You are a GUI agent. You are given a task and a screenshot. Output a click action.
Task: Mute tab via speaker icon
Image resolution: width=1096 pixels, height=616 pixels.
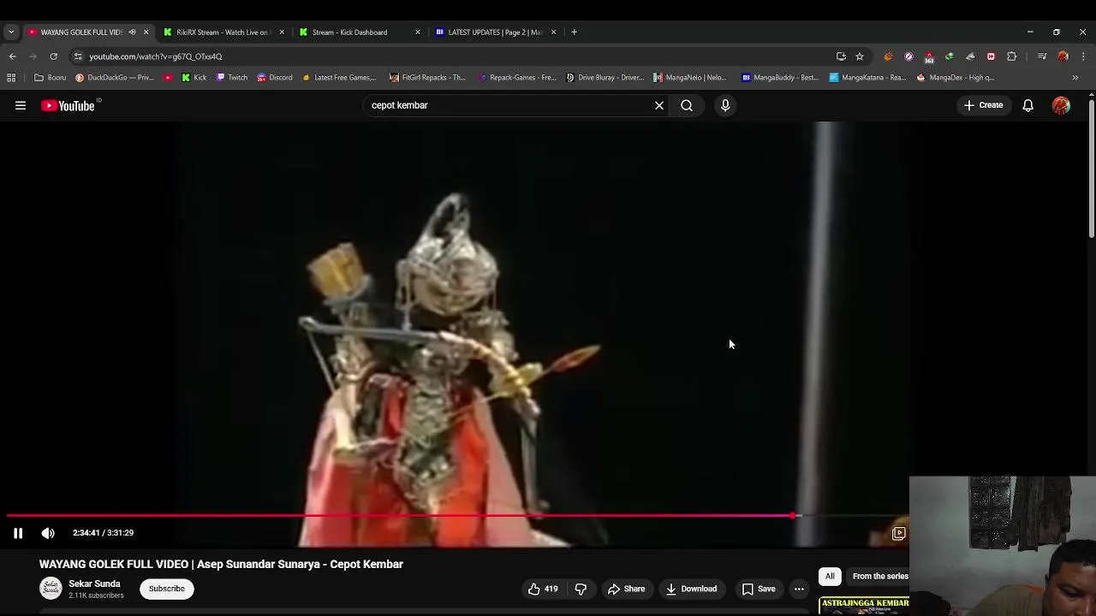(132, 32)
